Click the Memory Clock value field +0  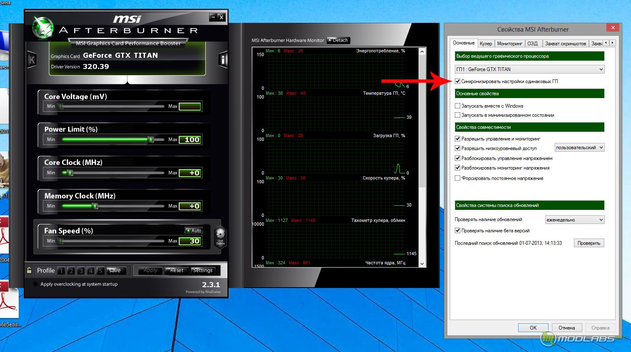190,206
